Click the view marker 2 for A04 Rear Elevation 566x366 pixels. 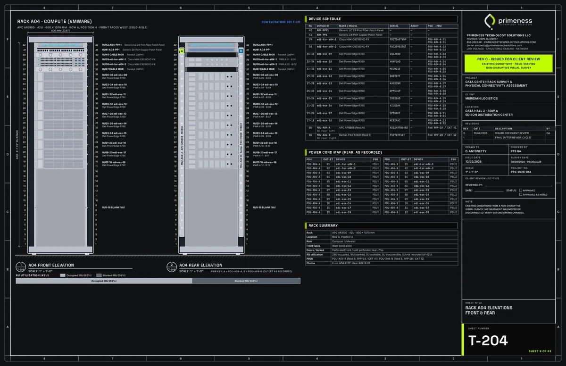pos(172,266)
